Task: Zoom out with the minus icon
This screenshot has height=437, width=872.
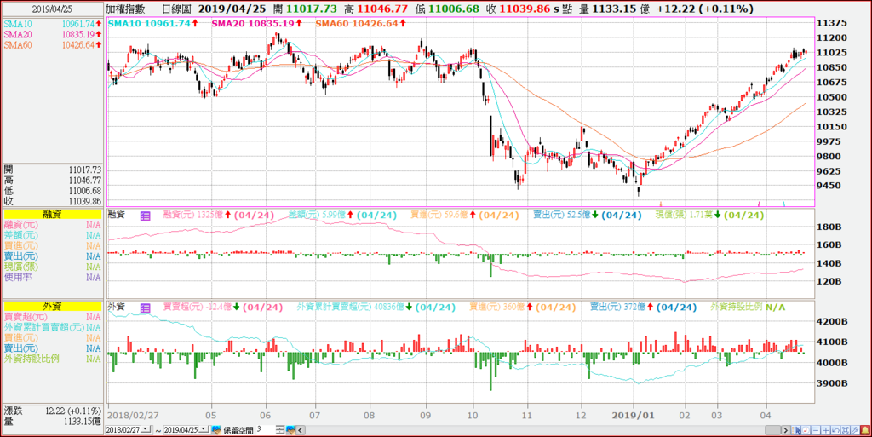Action: pyautogui.click(x=816, y=430)
